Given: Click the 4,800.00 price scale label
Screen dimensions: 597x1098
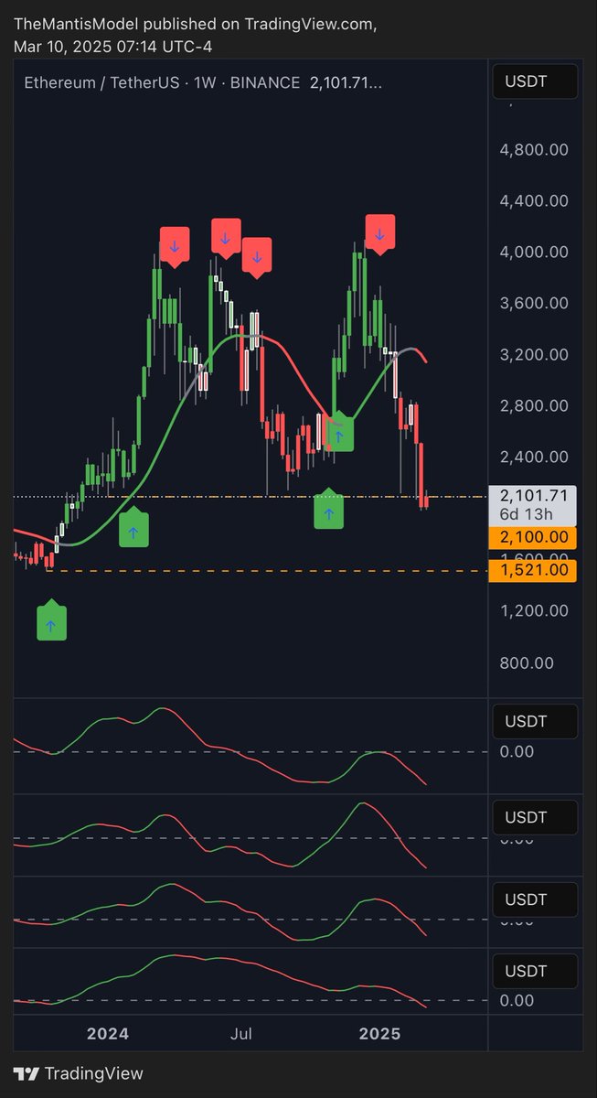Looking at the screenshot, I should 535,149.
